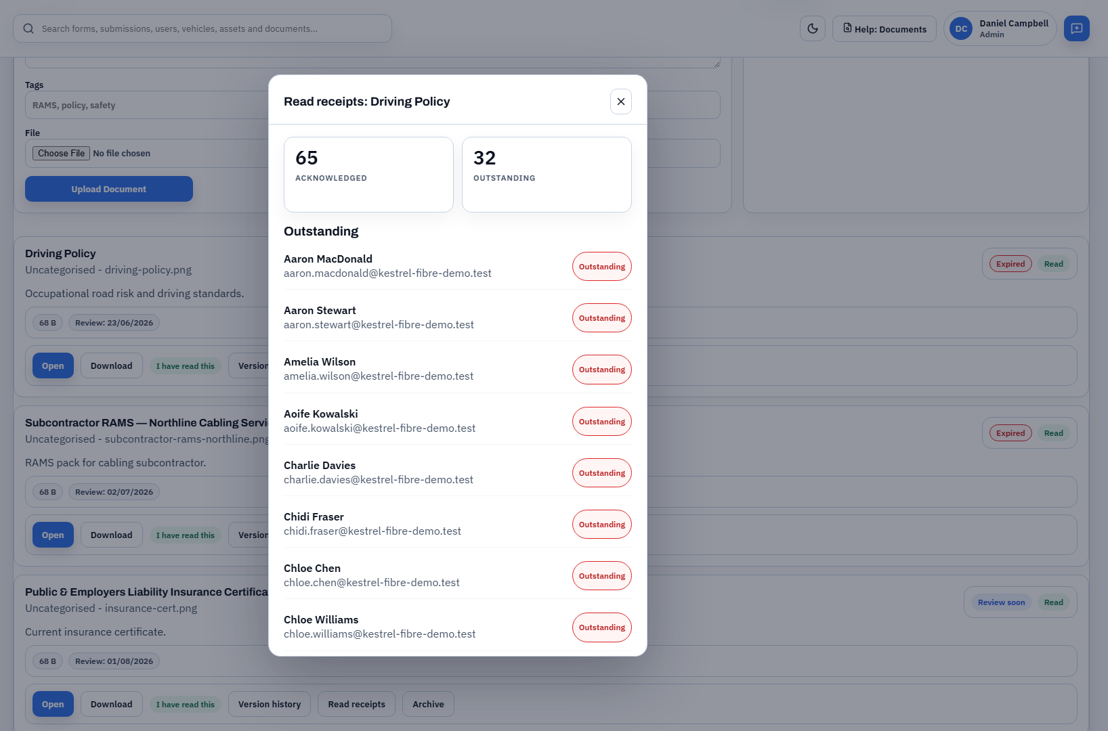Click the DC user avatar
This screenshot has width=1108, height=731.
pos(960,28)
